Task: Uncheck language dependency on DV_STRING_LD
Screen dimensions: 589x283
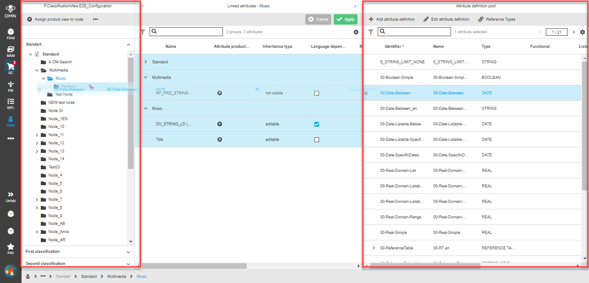Action: click(x=317, y=124)
